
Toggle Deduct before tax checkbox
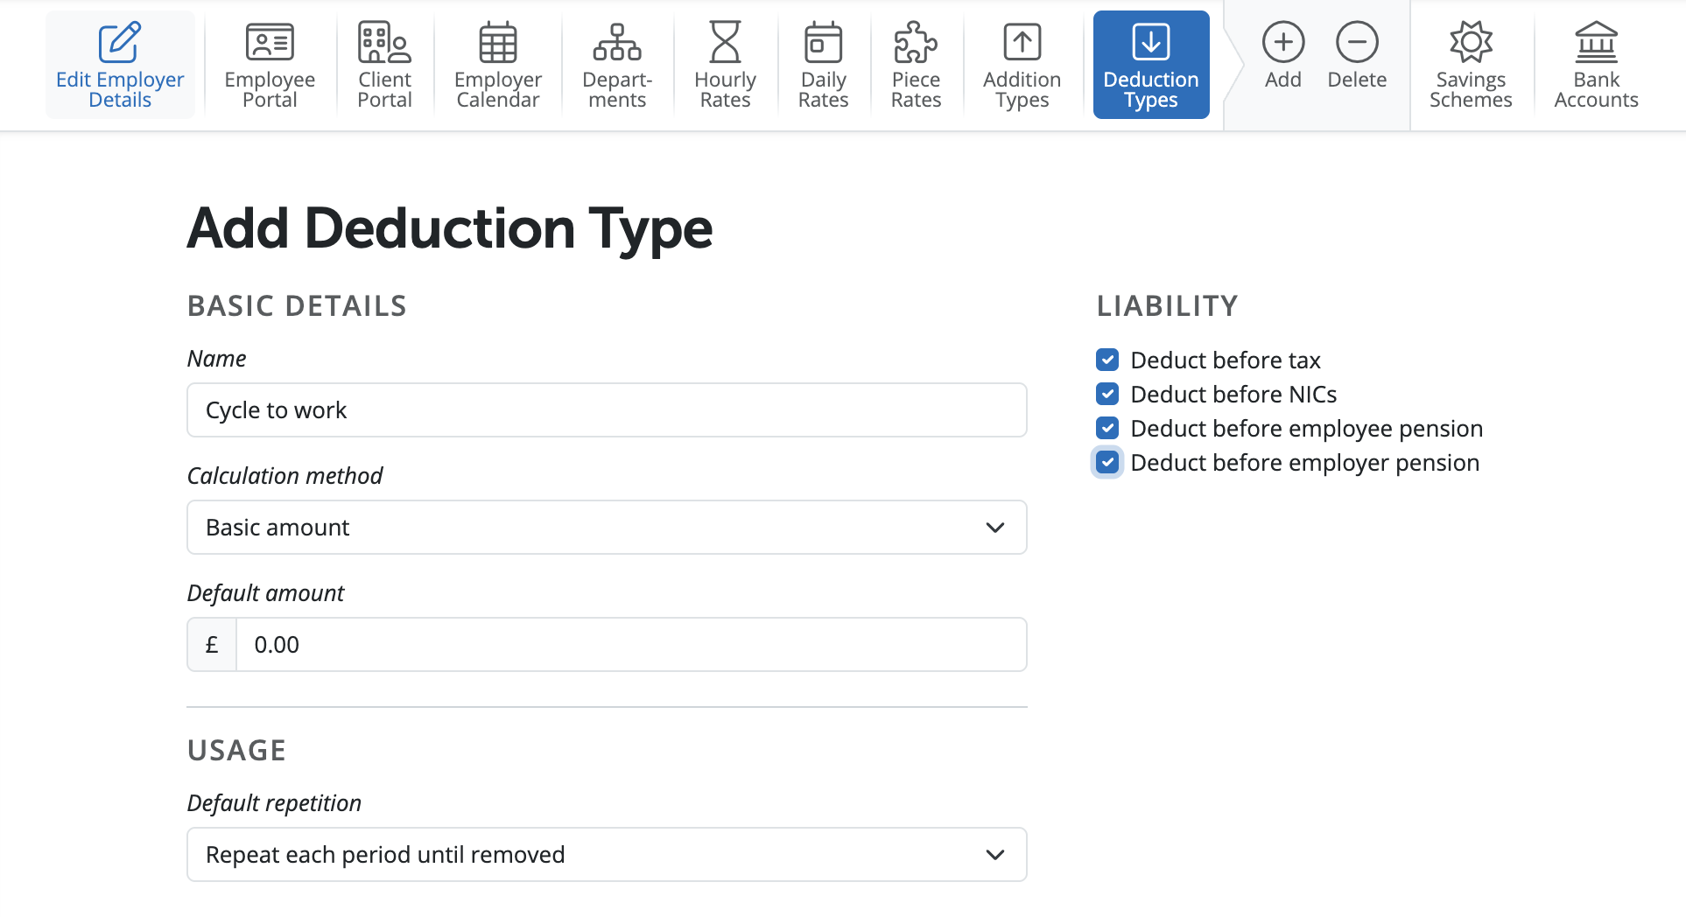pyautogui.click(x=1107, y=360)
